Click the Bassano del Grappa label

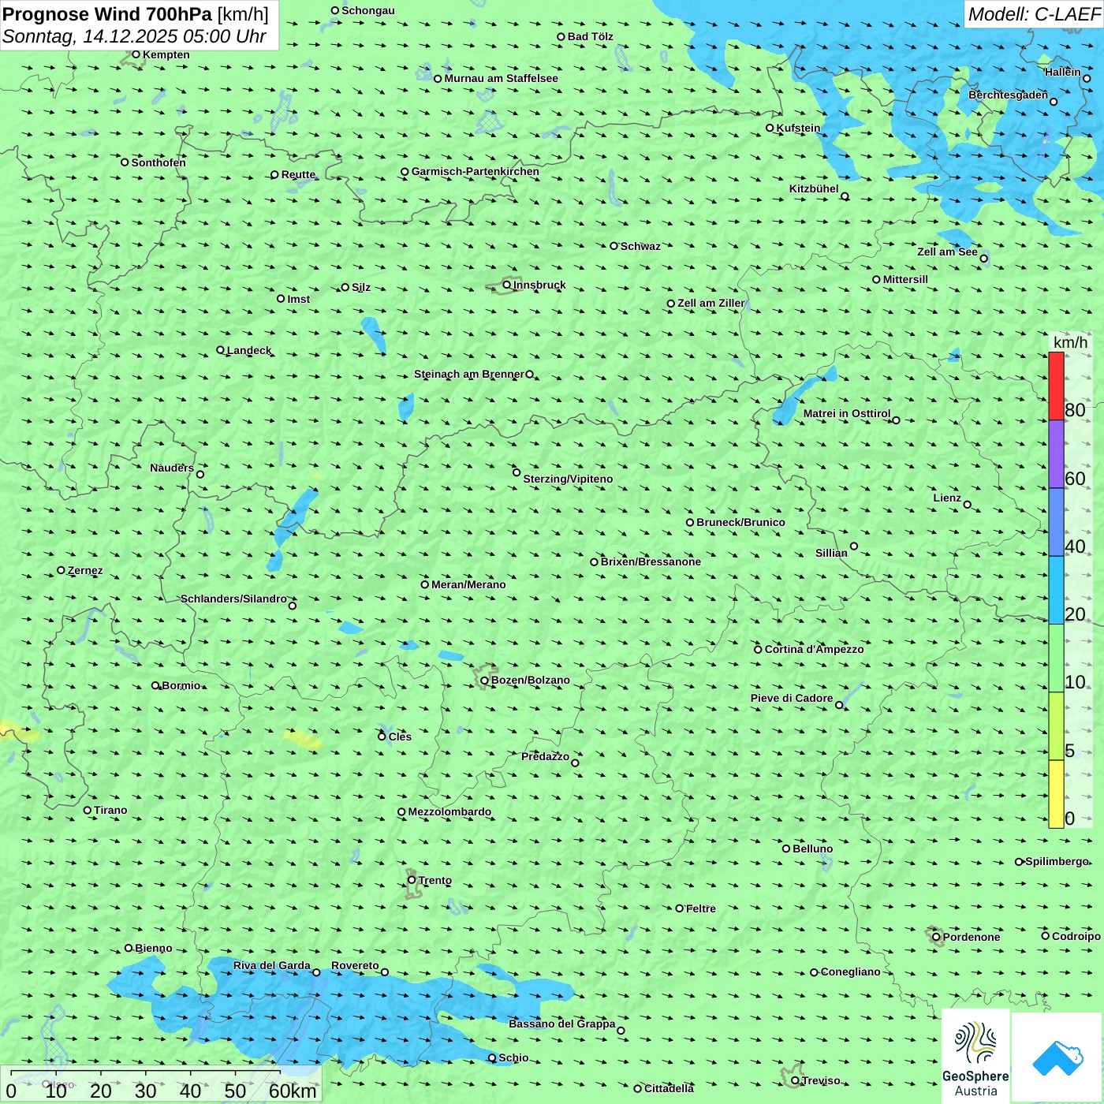pyautogui.click(x=562, y=1024)
